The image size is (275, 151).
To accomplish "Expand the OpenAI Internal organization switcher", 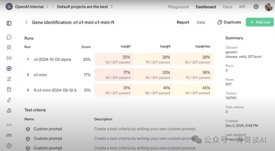I will (27, 7).
